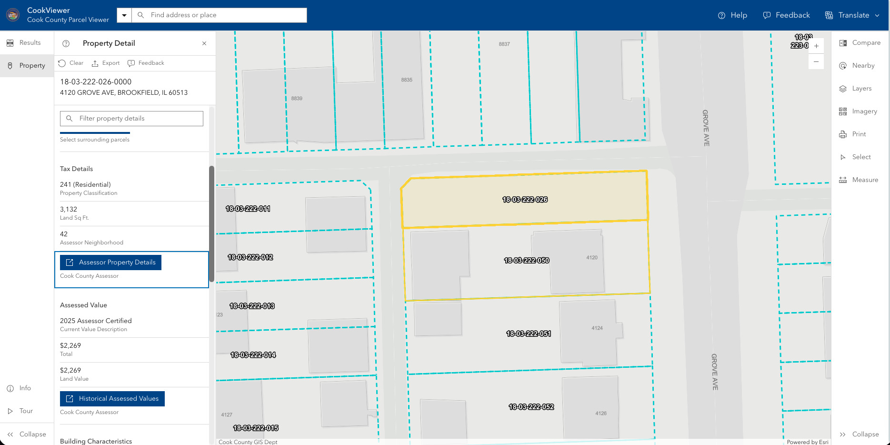Click the Property Detail help icon
The height and width of the screenshot is (445, 890).
66,43
